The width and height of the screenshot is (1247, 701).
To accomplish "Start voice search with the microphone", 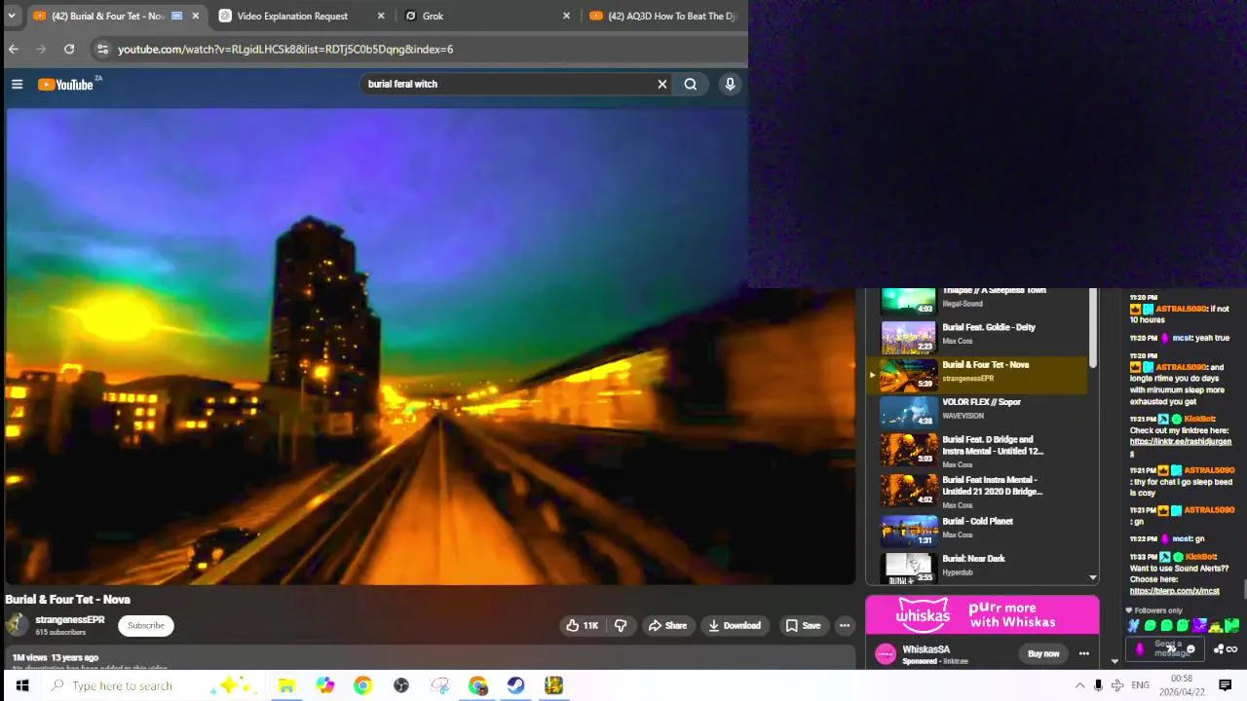I will [730, 84].
